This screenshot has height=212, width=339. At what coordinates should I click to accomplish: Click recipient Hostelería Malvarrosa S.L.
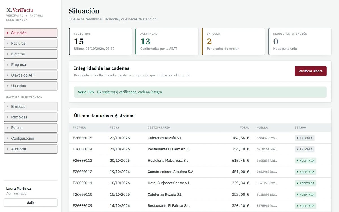[x=169, y=161]
